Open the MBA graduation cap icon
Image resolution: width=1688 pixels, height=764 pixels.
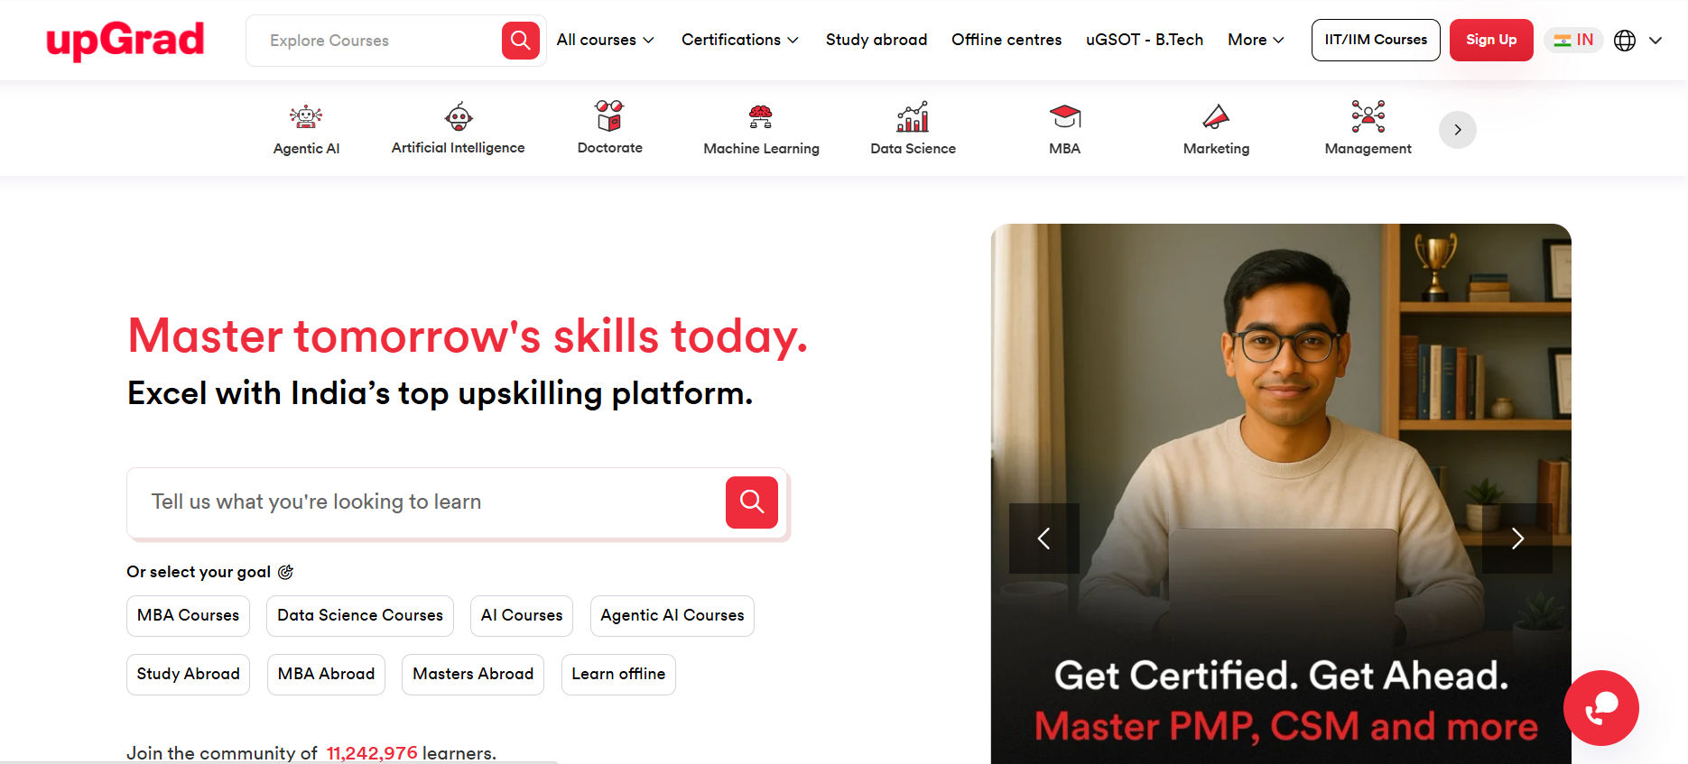click(1065, 116)
